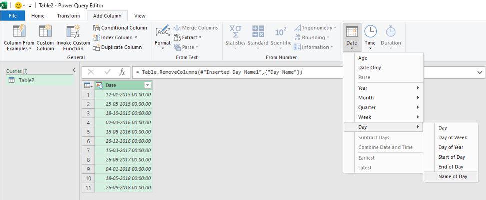Click the Merge Columns button
The height and width of the screenshot is (200, 486).
pos(196,28)
